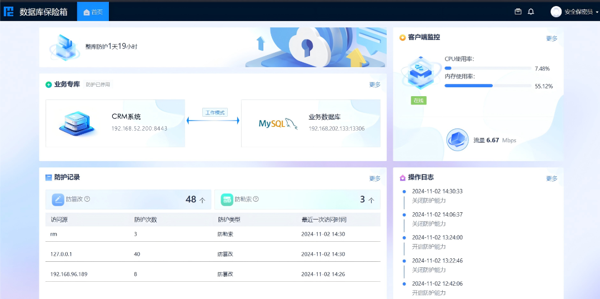This screenshot has width=600, height=299.
Task: Click the 内存使用率 progress bar
Action: click(x=488, y=86)
